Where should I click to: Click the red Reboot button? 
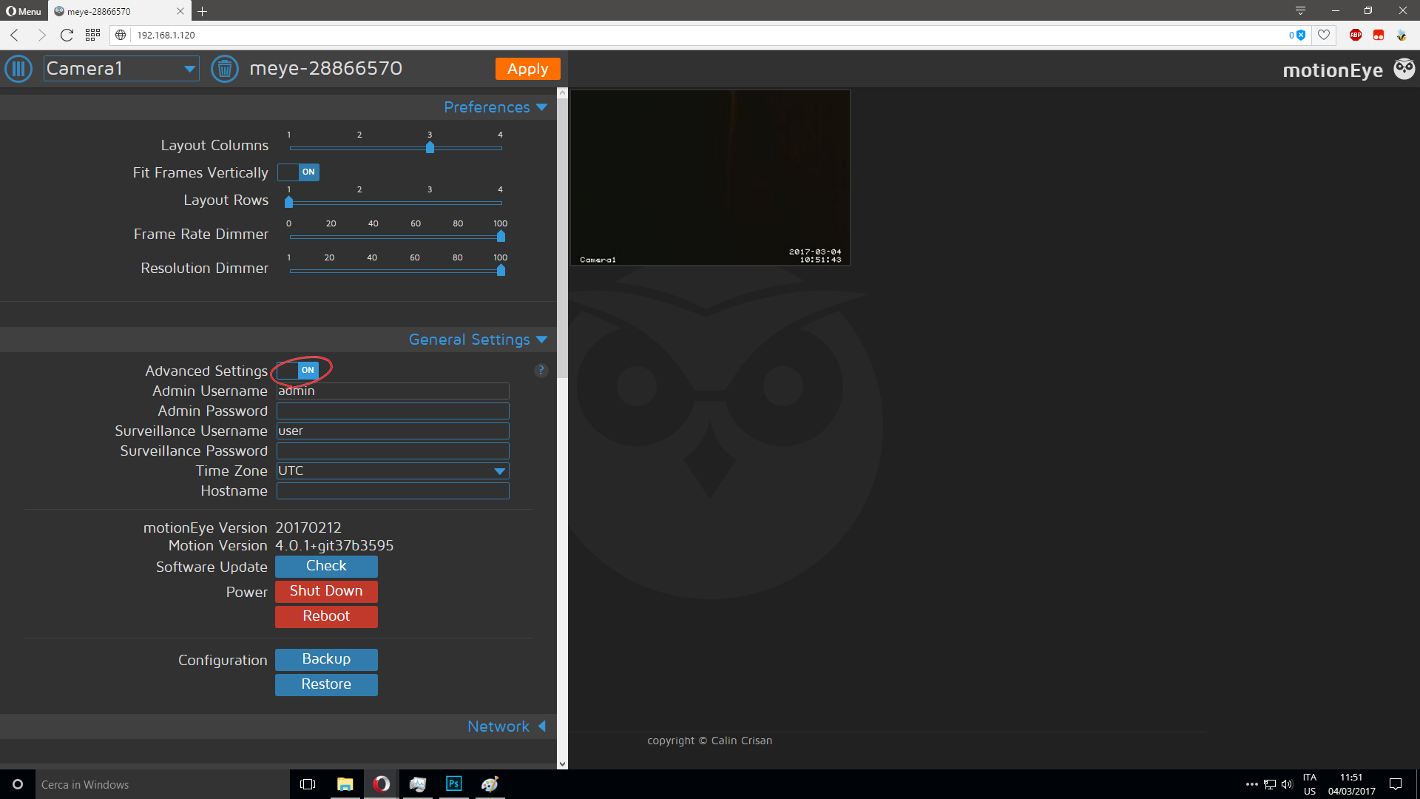click(326, 617)
